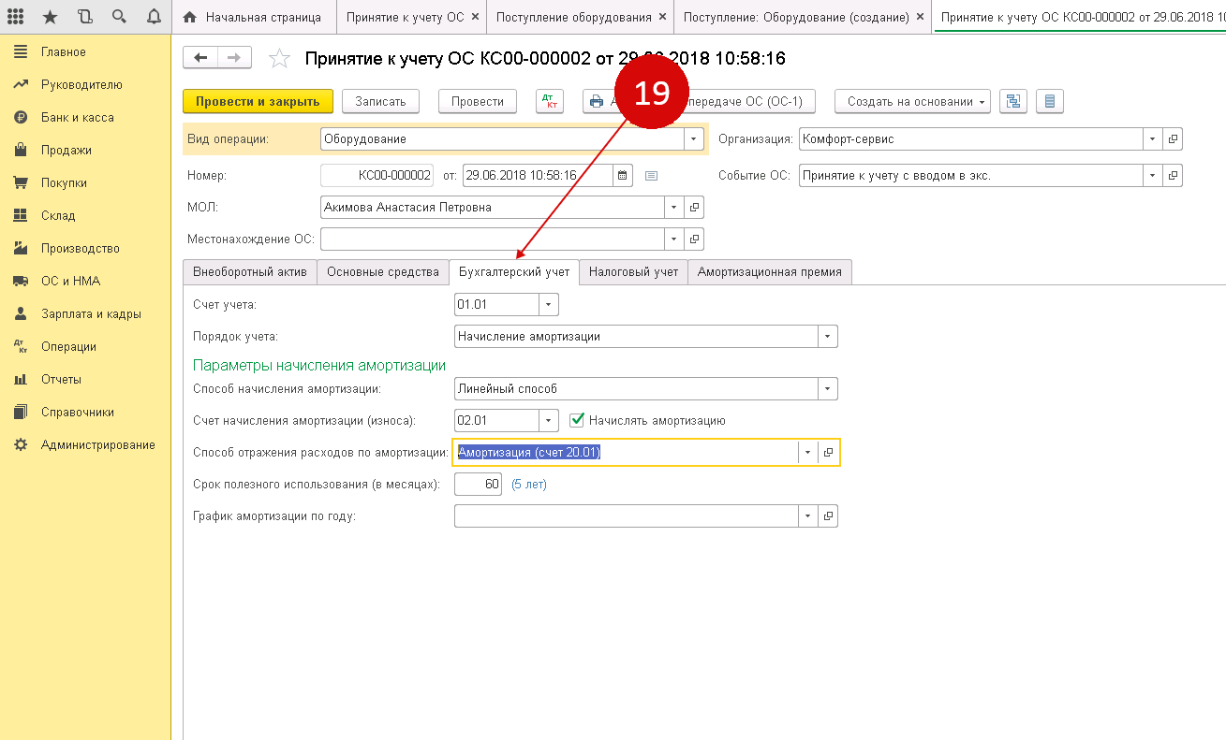This screenshot has height=740, width=1226.
Task: Open the document structure icon button
Action: point(1013,102)
